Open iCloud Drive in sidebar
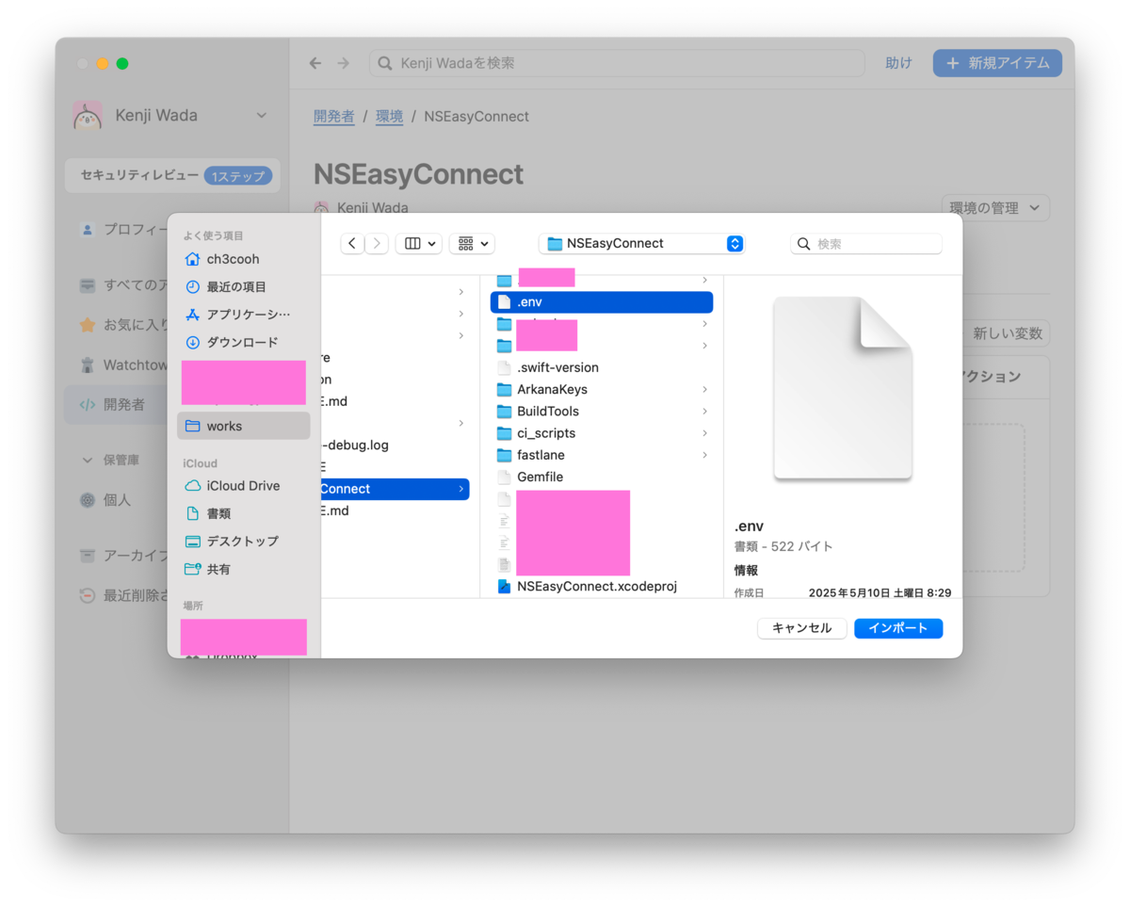Viewport: 1130px width, 907px height. [x=243, y=486]
